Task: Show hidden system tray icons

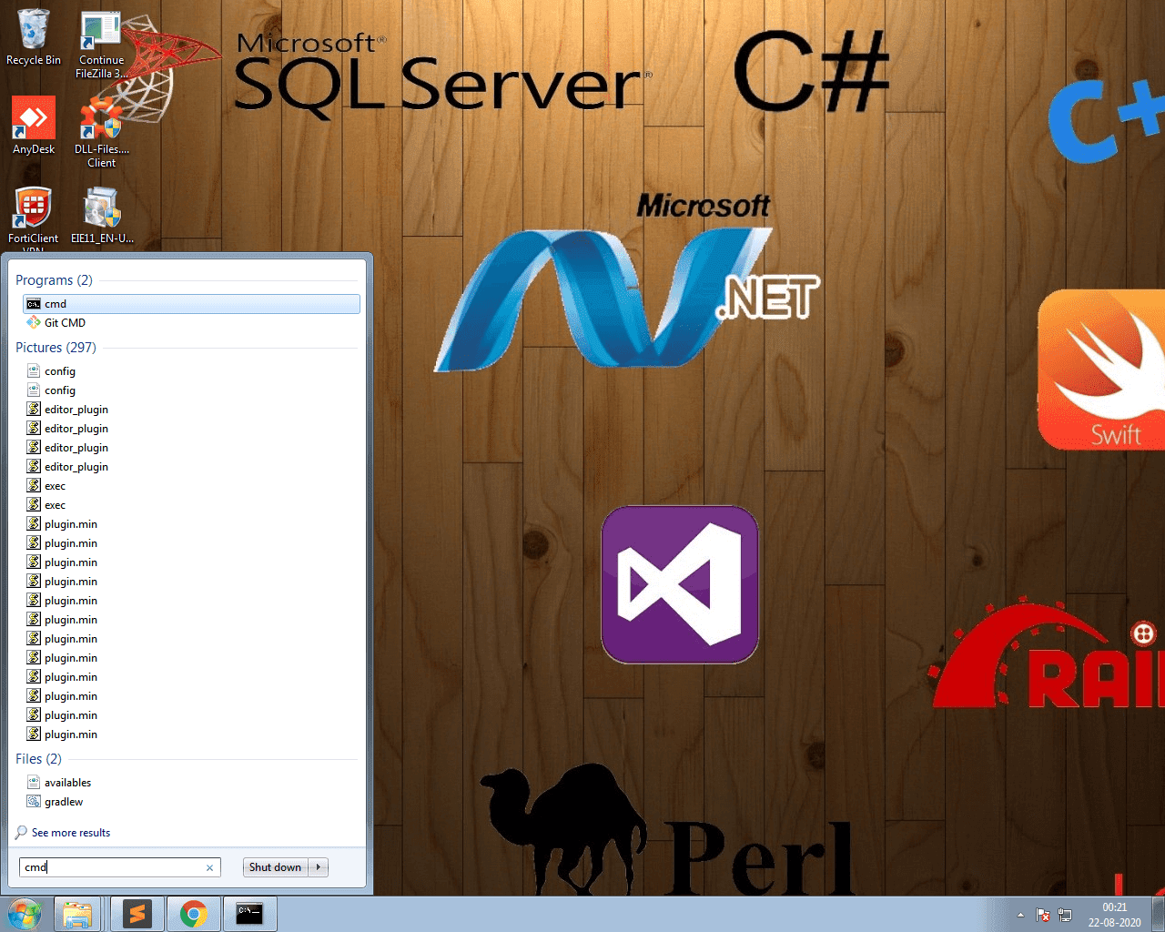Action: [x=1020, y=915]
